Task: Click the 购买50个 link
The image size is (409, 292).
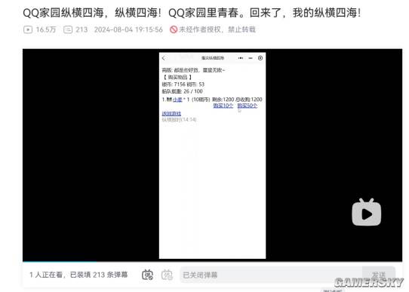Action: coord(248,106)
